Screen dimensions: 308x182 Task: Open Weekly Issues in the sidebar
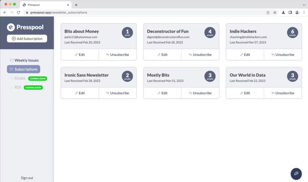(x=24, y=60)
